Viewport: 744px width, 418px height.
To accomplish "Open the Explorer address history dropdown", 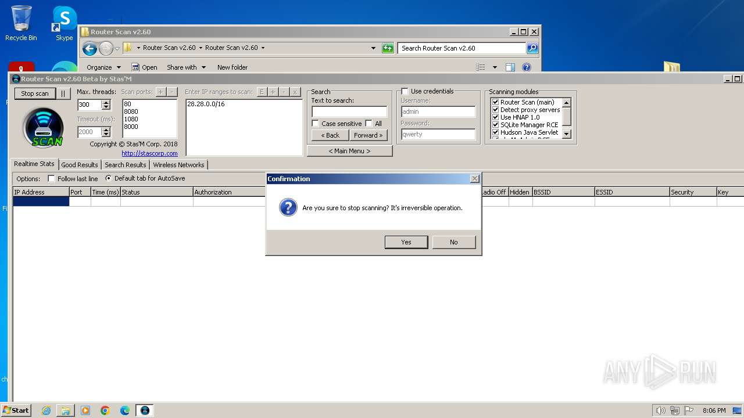I will point(373,48).
